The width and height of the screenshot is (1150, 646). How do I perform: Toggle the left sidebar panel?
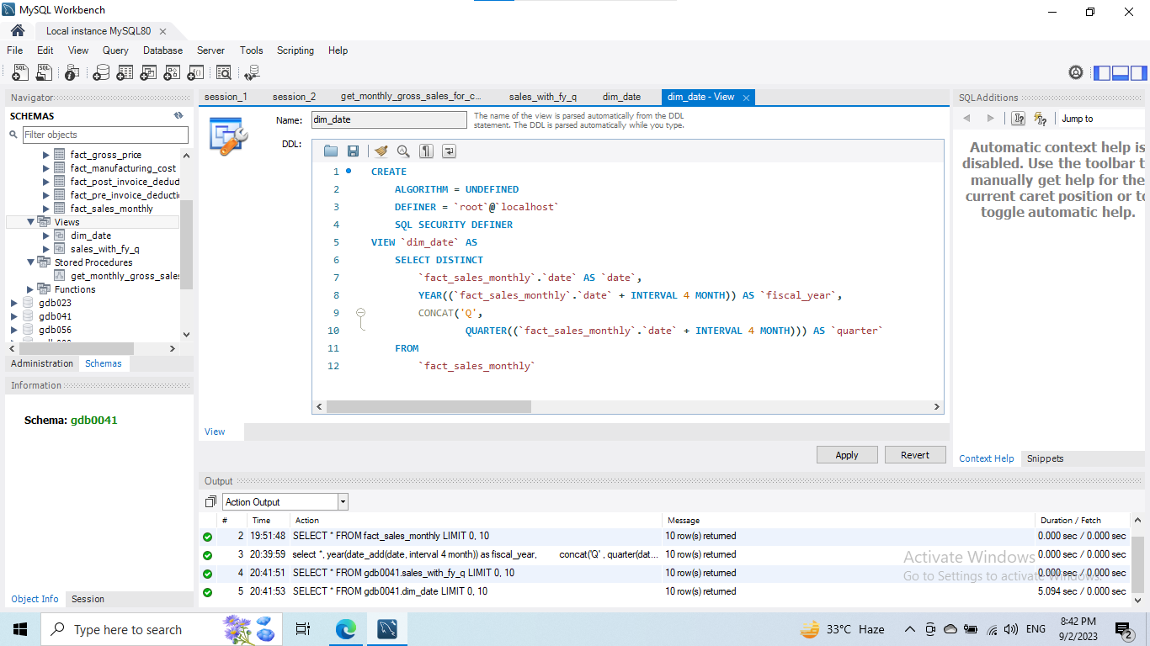click(1102, 73)
